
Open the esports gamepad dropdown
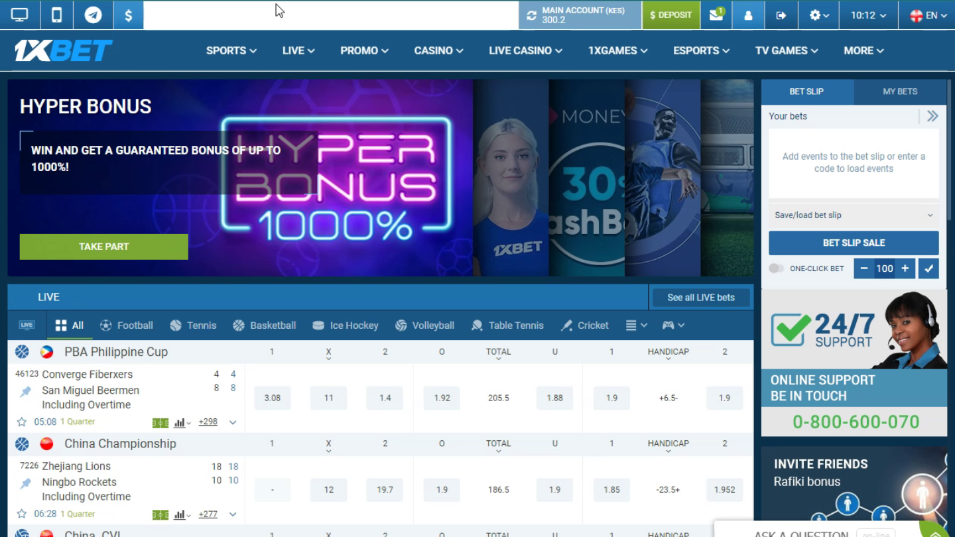point(673,326)
